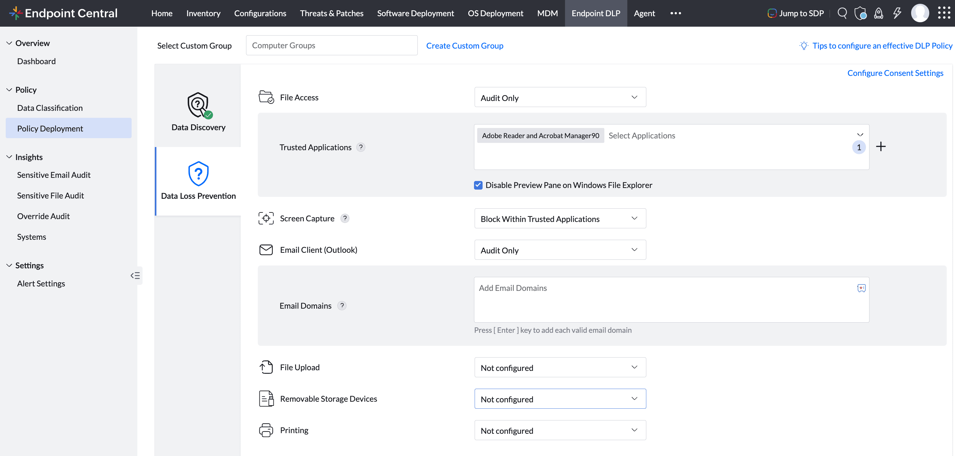Open the Endpoint DLP tab
The width and height of the screenshot is (955, 456).
coord(596,13)
